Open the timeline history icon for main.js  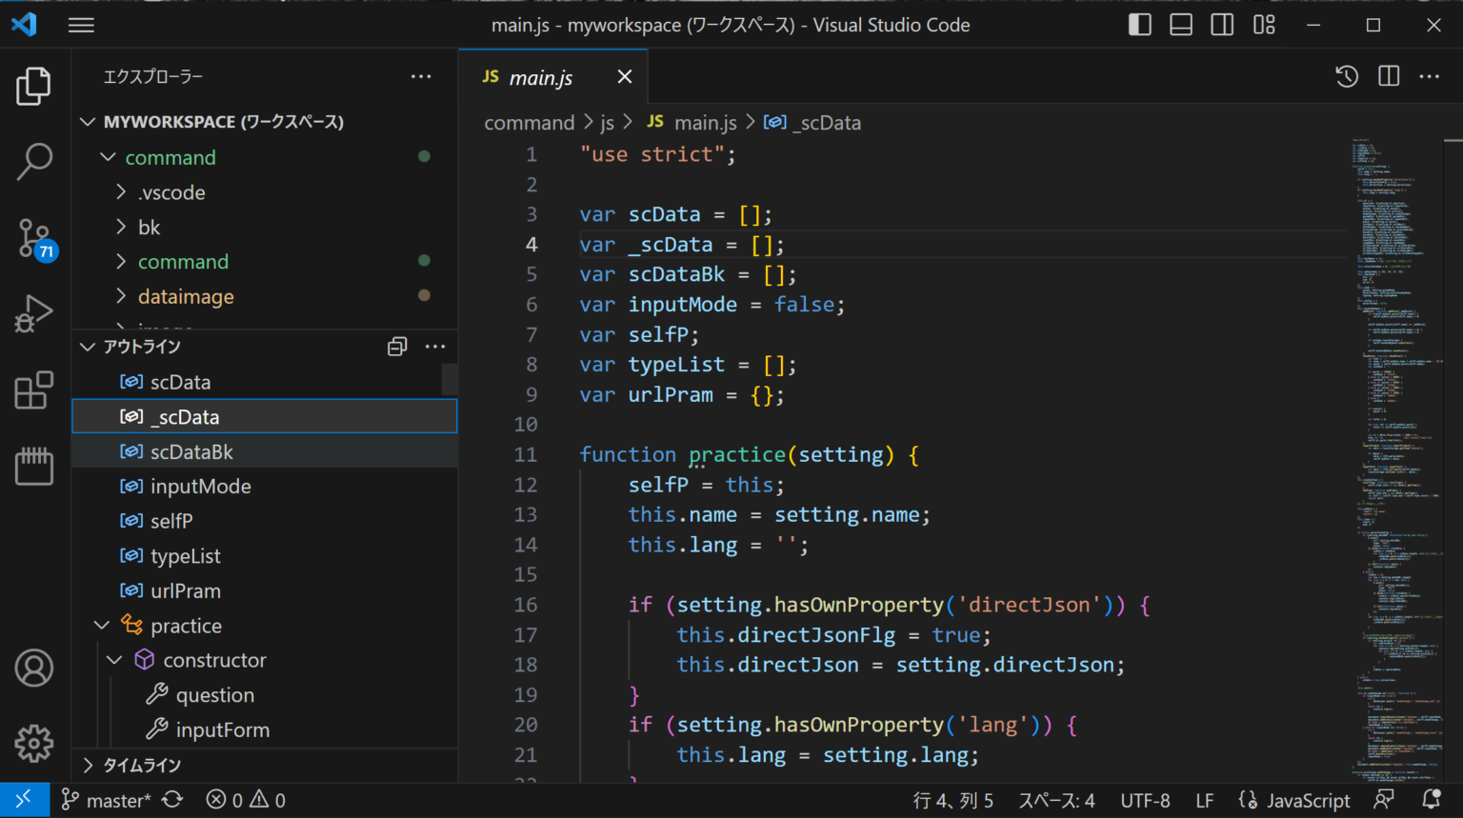click(1346, 76)
